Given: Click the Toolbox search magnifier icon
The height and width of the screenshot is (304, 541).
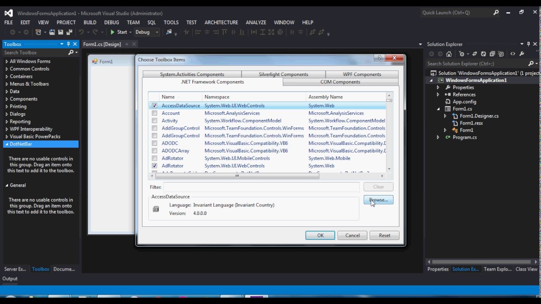Looking at the screenshot, I should [71, 52].
